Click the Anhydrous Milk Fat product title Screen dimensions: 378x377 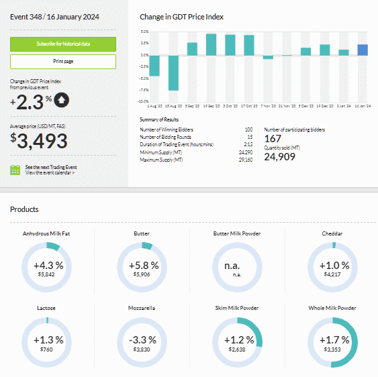coord(46,233)
